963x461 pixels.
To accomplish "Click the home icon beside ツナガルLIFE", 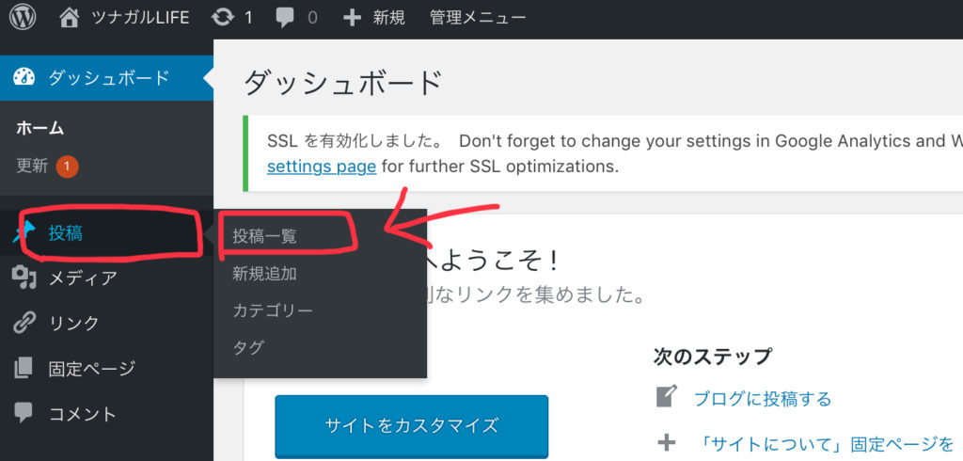I will point(70,18).
